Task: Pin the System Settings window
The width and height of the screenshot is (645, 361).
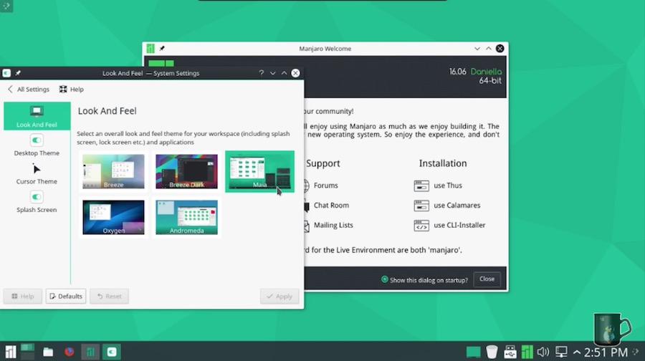Action: (18, 73)
